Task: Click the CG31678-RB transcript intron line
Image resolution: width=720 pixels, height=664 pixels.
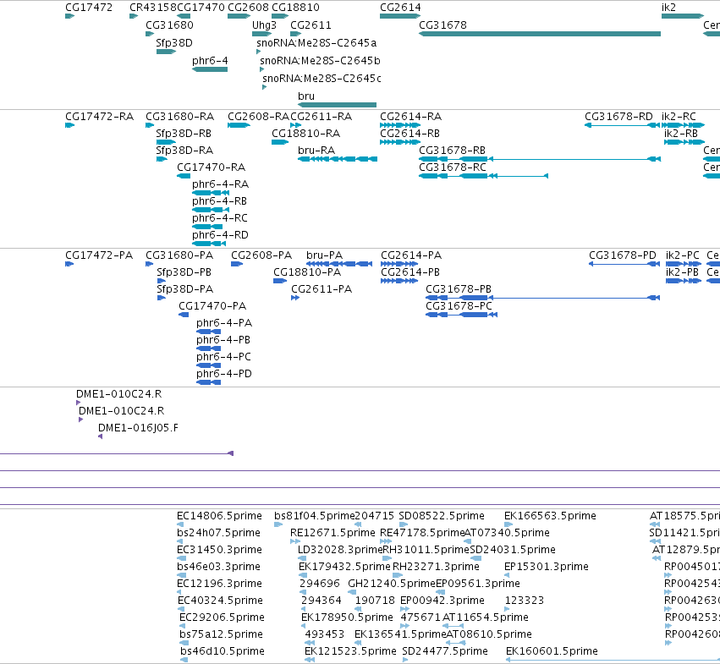Action: (569, 159)
